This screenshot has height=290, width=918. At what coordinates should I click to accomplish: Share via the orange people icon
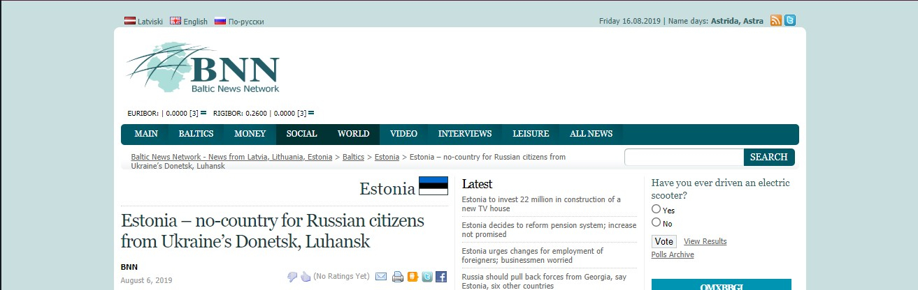pos(413,277)
